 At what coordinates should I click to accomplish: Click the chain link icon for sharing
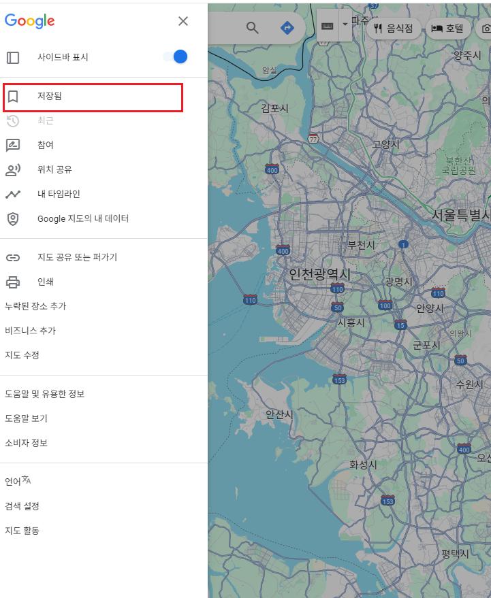pyautogui.click(x=13, y=258)
